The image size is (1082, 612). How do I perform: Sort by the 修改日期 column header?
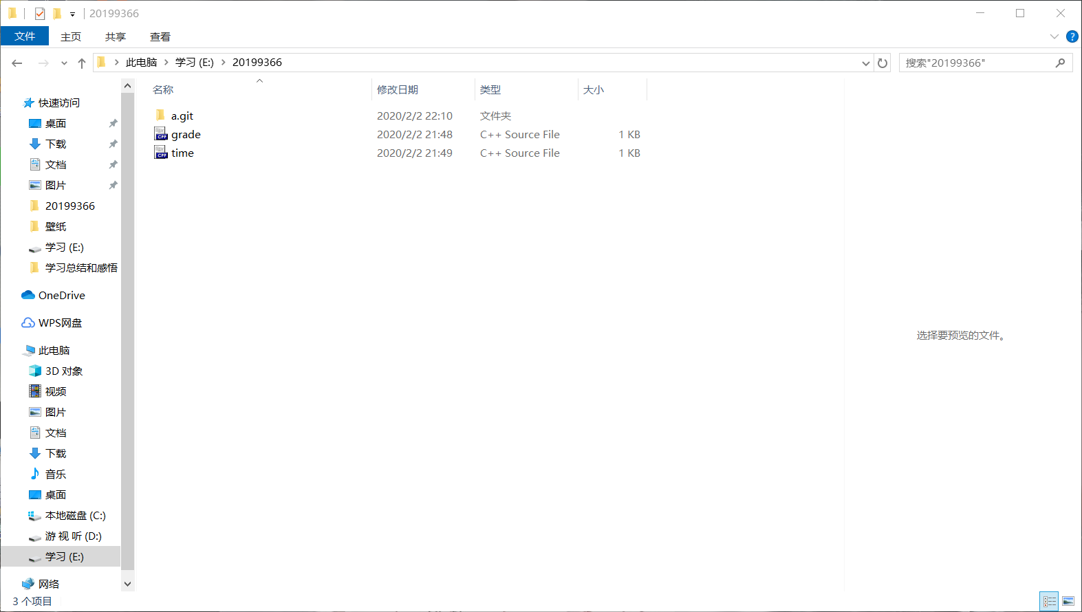coord(398,90)
